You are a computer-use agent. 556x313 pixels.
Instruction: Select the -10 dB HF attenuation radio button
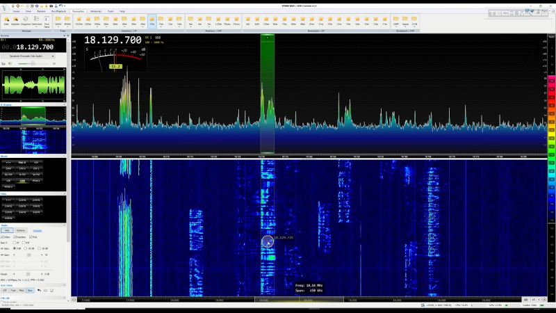pos(26,248)
